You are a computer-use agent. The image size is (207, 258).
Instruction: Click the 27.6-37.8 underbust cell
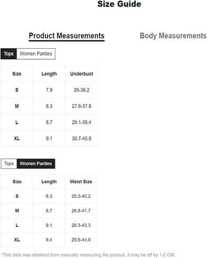81,106
